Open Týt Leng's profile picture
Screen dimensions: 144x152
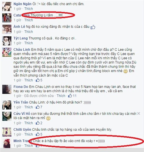coord(7,41)
